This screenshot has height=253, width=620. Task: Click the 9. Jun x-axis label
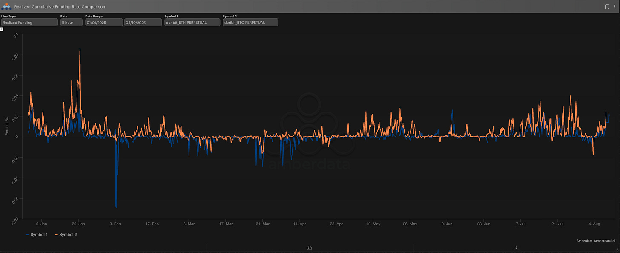point(447,224)
